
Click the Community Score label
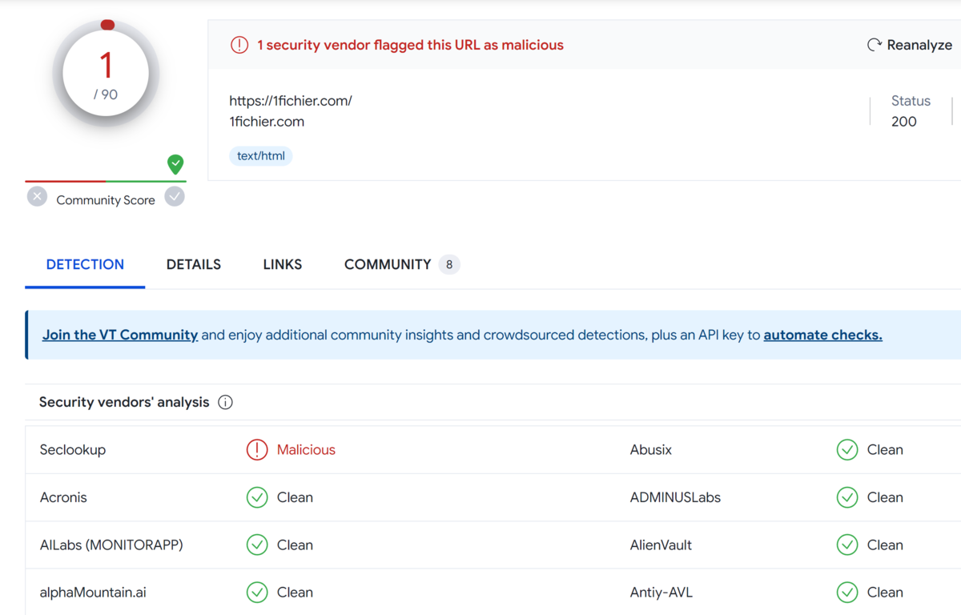point(106,200)
